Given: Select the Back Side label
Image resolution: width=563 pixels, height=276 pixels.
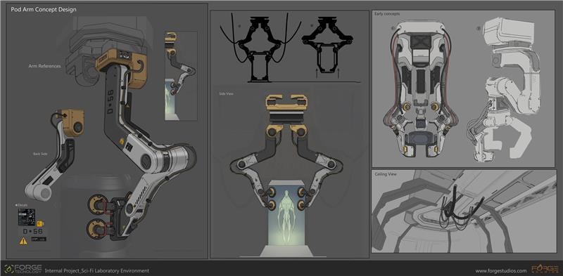Looking at the screenshot, I should [x=40, y=154].
